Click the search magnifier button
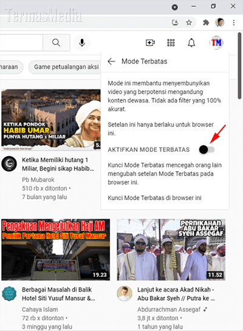Screen dimensions: 243x331 56,43
